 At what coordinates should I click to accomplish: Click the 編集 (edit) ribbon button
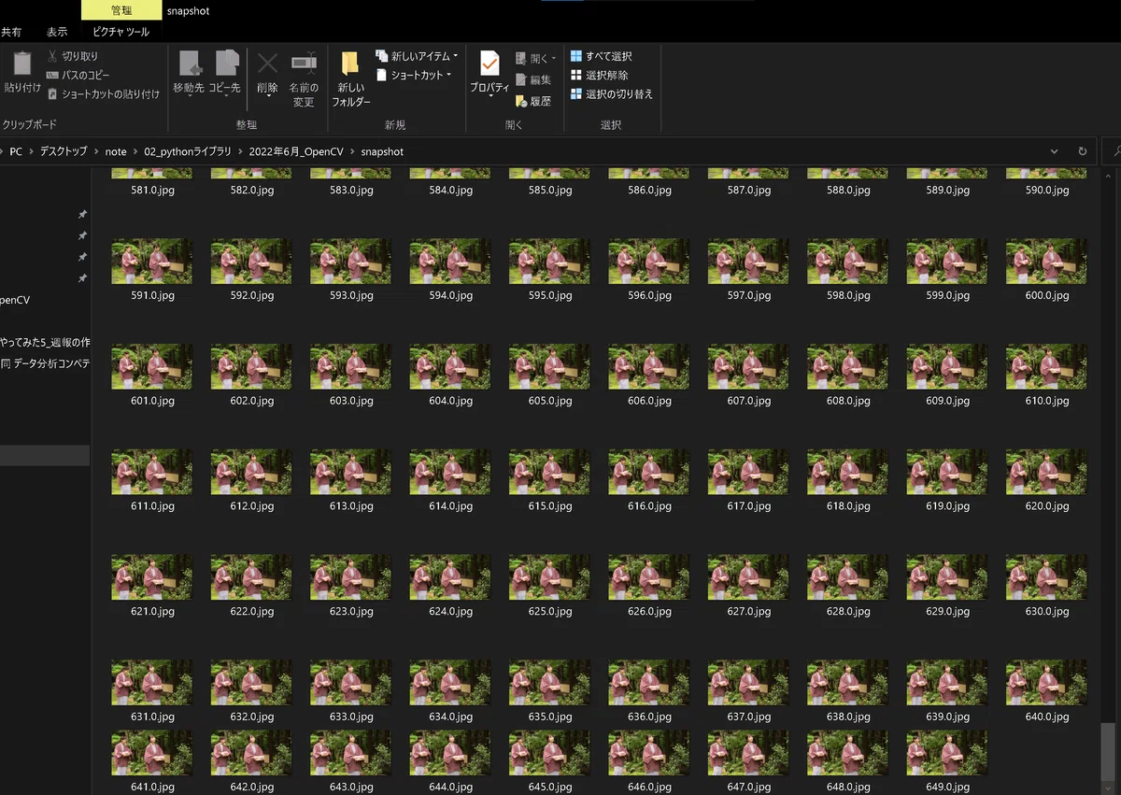click(x=533, y=80)
